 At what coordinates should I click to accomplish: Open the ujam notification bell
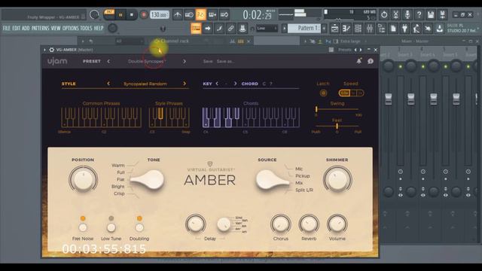[359, 61]
